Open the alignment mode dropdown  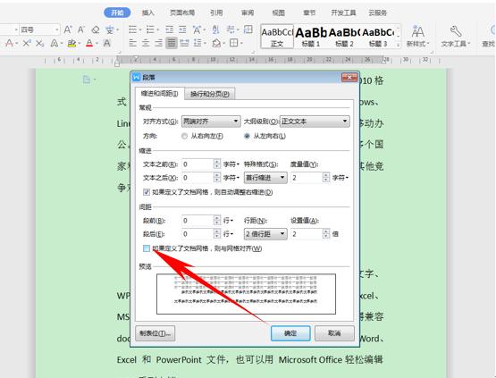pyautogui.click(x=211, y=122)
